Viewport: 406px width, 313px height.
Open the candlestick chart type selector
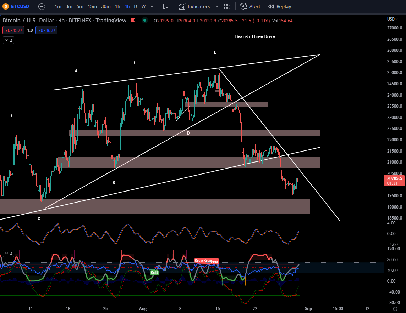point(165,6)
